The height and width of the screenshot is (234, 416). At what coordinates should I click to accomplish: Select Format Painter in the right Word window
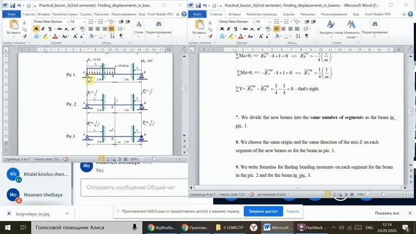(x=210, y=36)
